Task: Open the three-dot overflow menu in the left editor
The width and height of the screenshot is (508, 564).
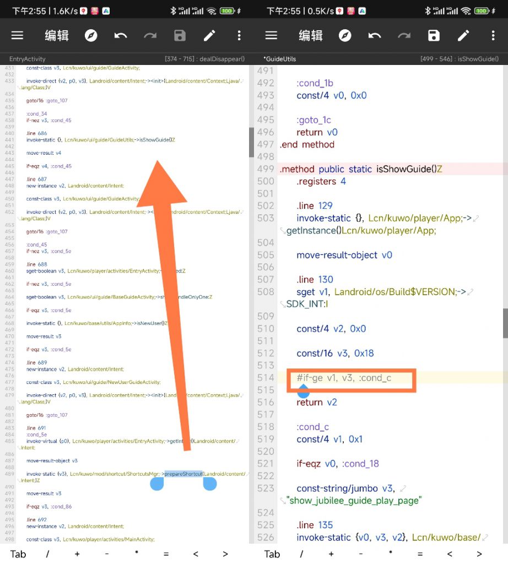Action: 239,36
